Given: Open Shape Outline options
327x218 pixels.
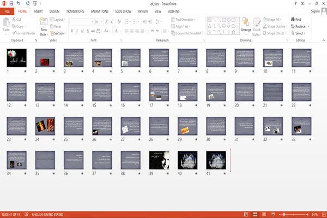Looking at the screenshot, I should 275,26.
